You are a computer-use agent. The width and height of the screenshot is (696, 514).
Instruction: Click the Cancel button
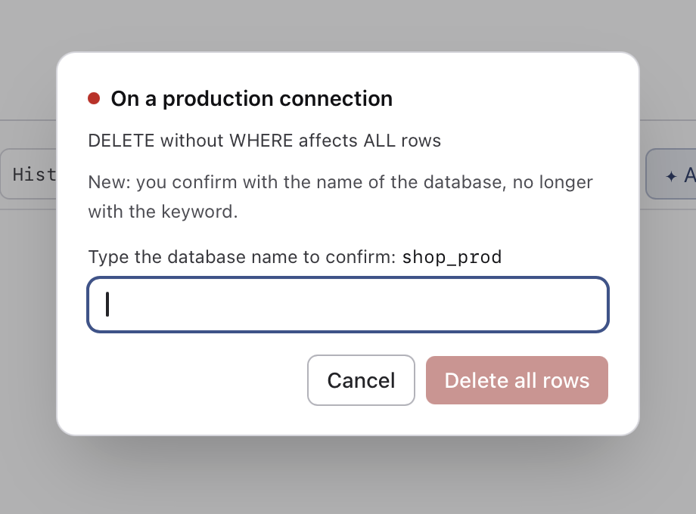click(361, 380)
